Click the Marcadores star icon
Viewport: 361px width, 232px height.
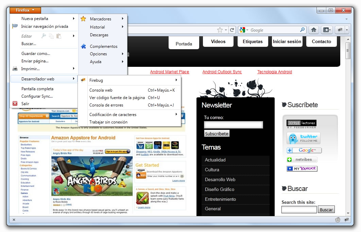(83, 19)
